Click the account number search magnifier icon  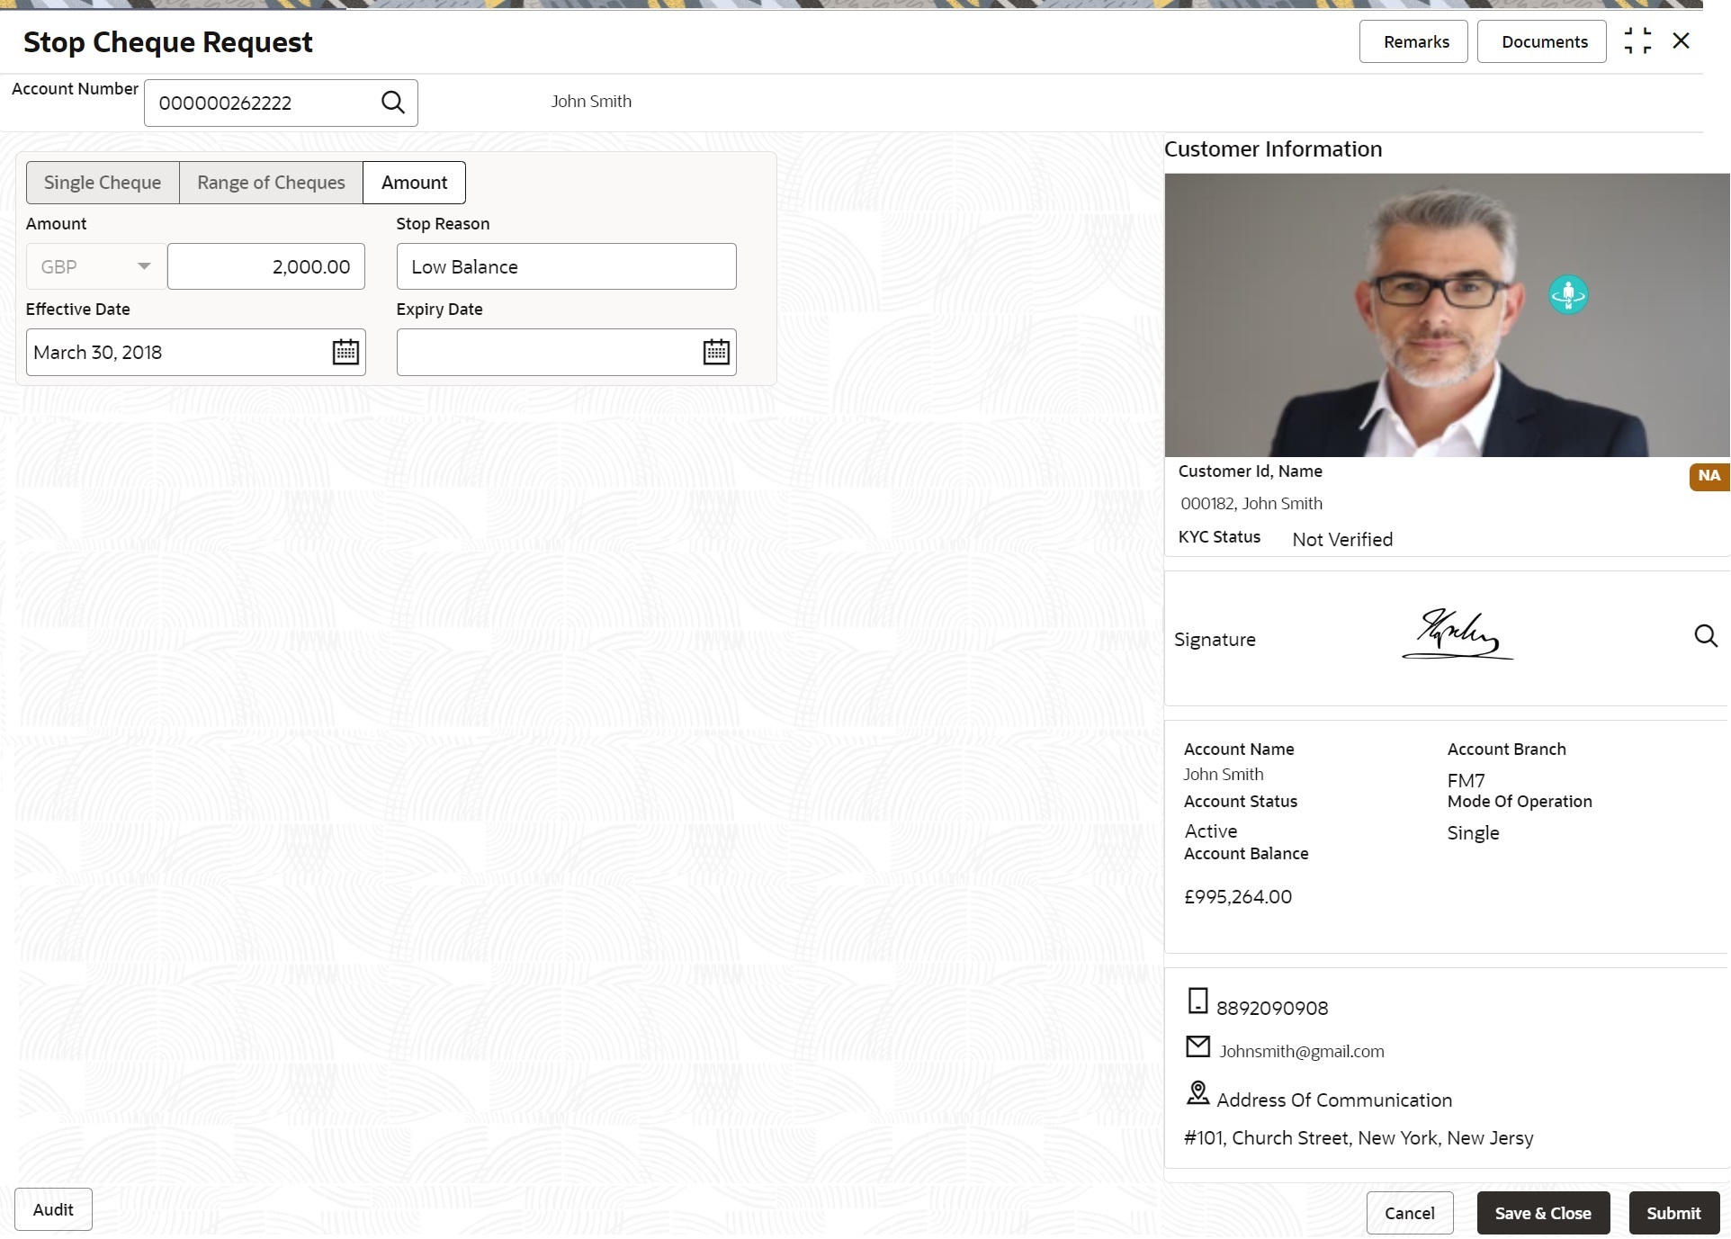(393, 102)
